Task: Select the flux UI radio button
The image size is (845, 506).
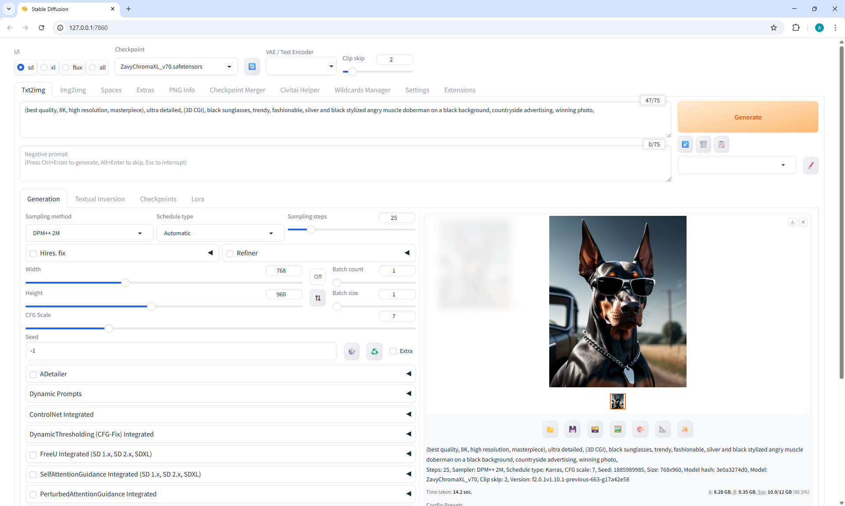Action: coord(66,67)
